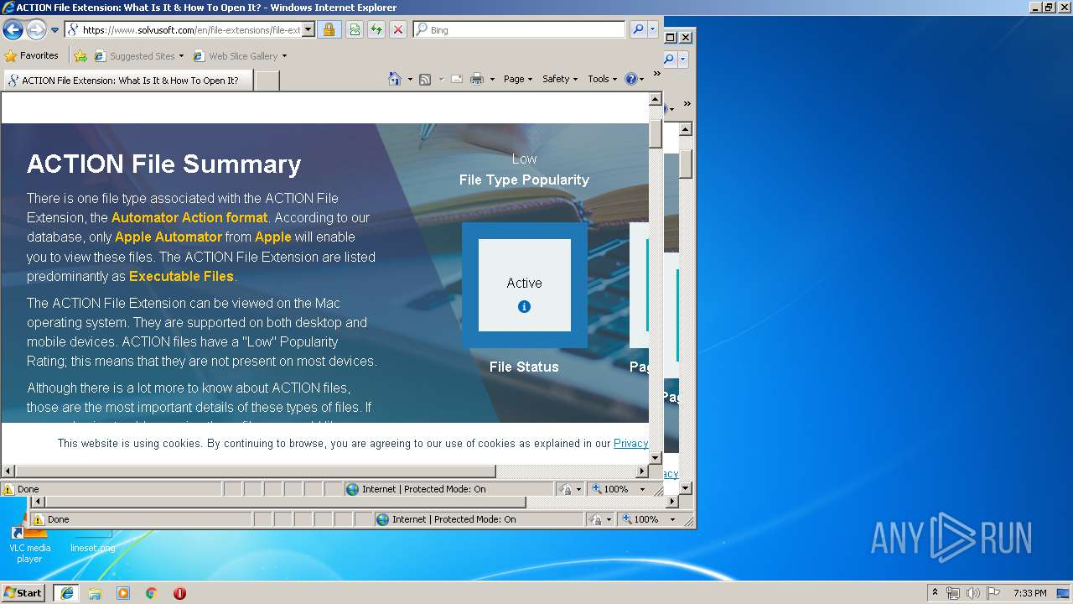Image resolution: width=1073 pixels, height=604 pixels.
Task: Click the search magnifier button
Action: (x=638, y=29)
